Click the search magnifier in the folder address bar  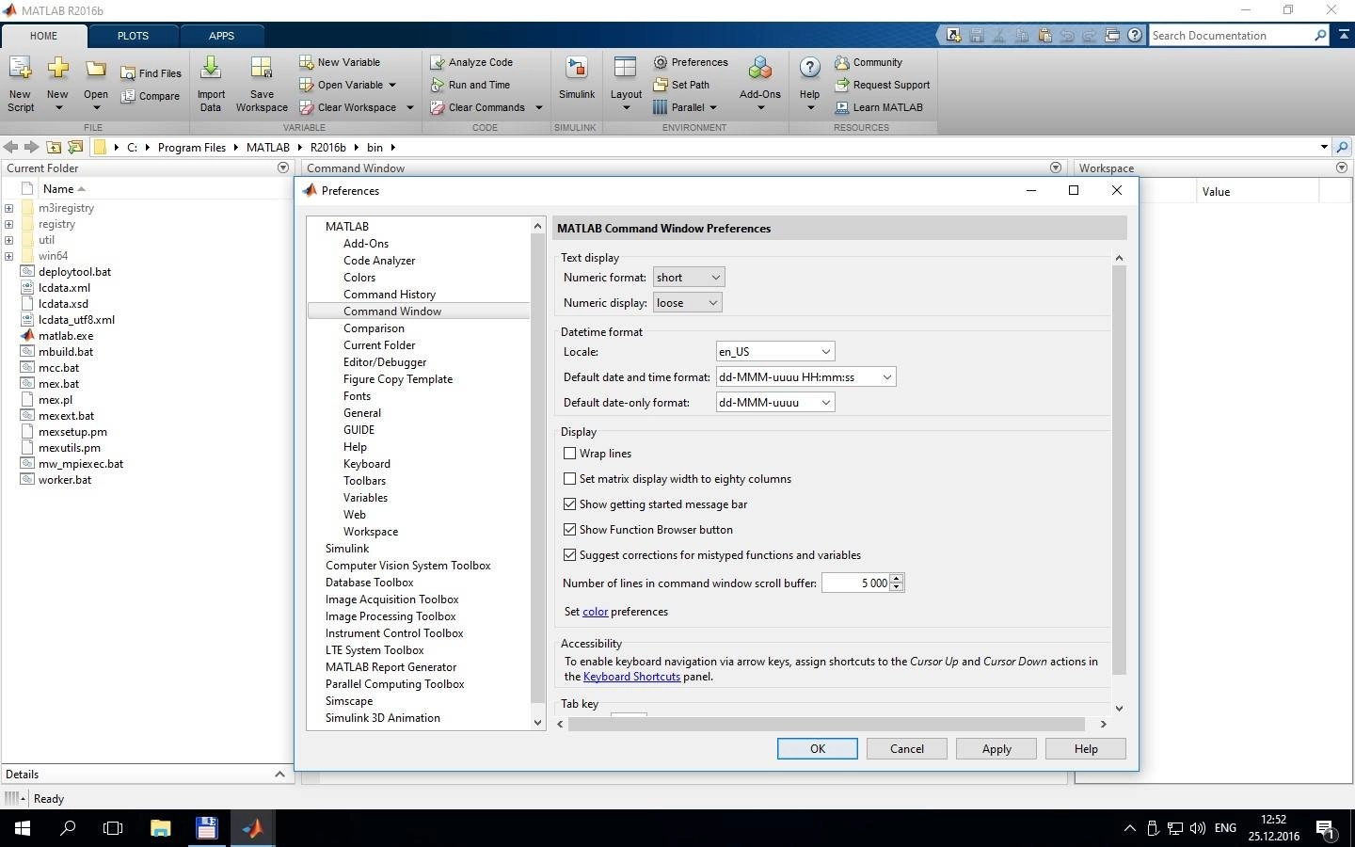coord(1343,147)
